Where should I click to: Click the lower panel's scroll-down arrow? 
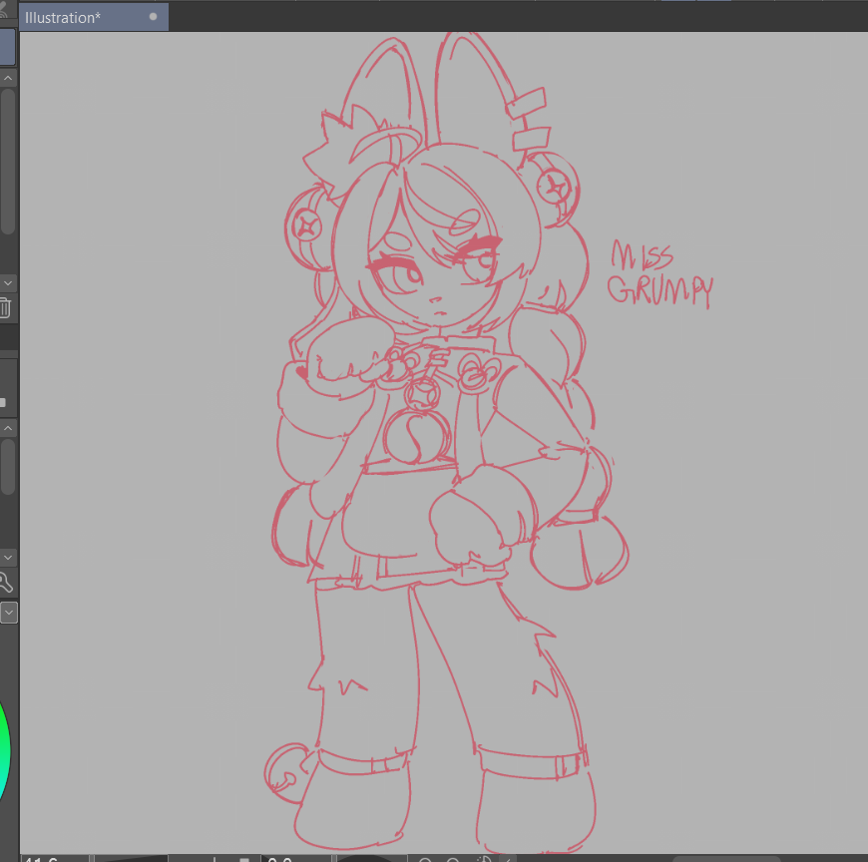(x=8, y=557)
